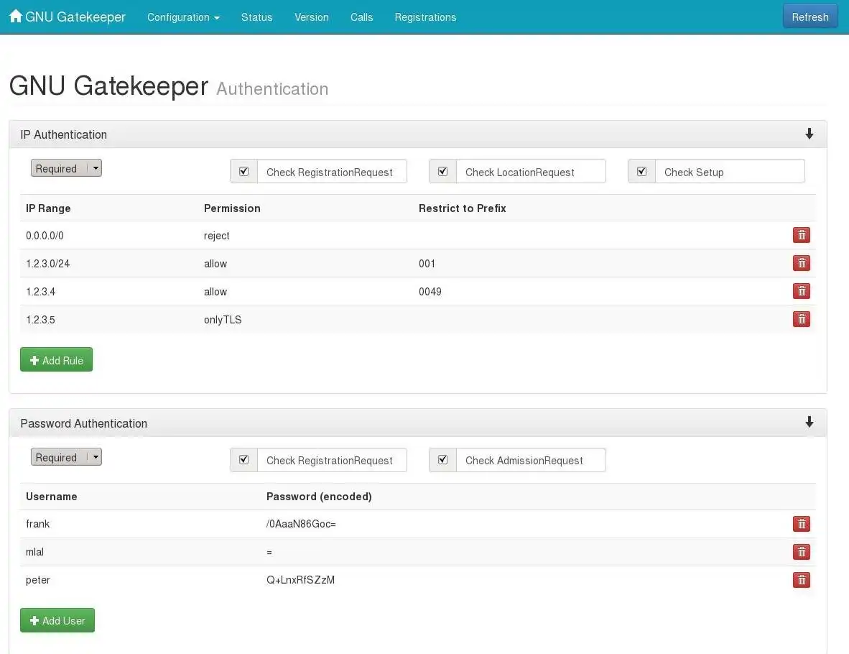
Task: Click the 1.2.3.4 IP range cell
Action: coord(41,292)
